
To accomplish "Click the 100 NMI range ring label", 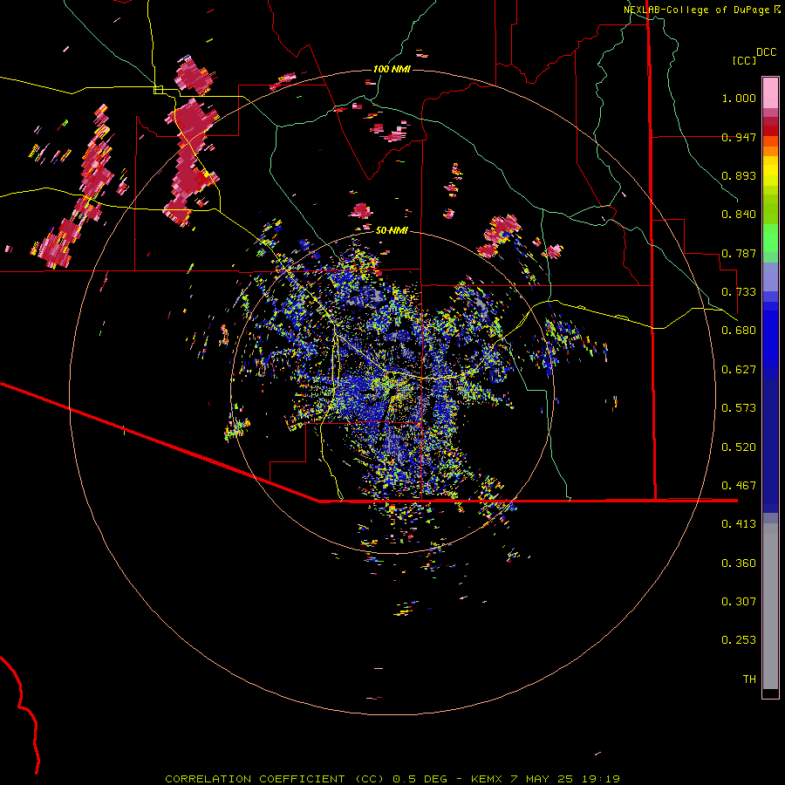I will click(x=392, y=69).
